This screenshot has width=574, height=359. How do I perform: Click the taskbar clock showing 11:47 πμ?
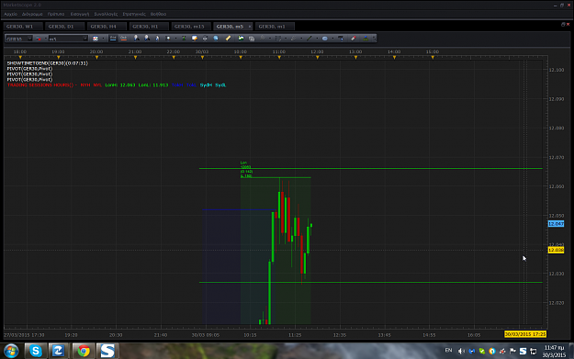coord(554,351)
